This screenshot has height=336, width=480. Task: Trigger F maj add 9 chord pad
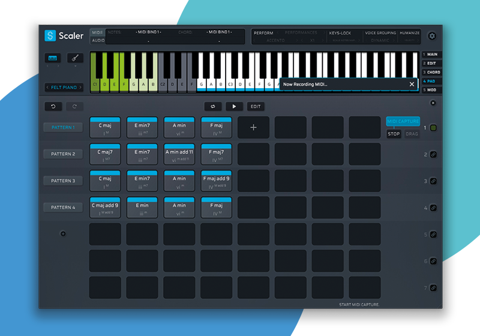[216, 181]
